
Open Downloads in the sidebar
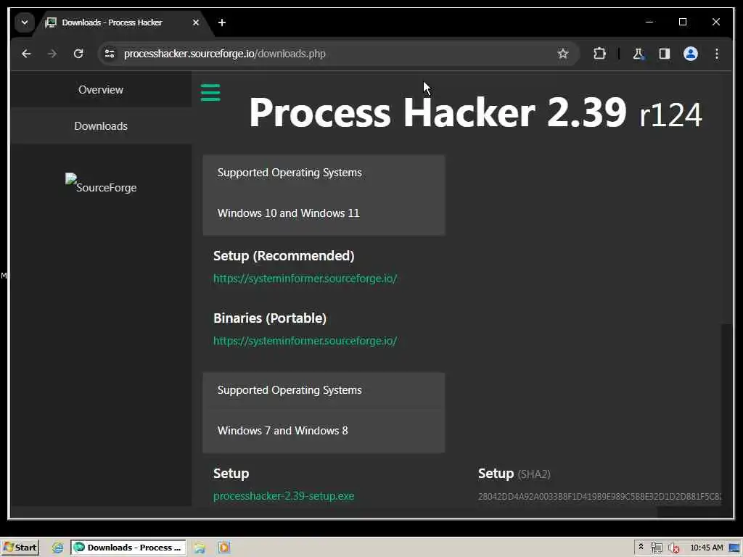tap(101, 126)
